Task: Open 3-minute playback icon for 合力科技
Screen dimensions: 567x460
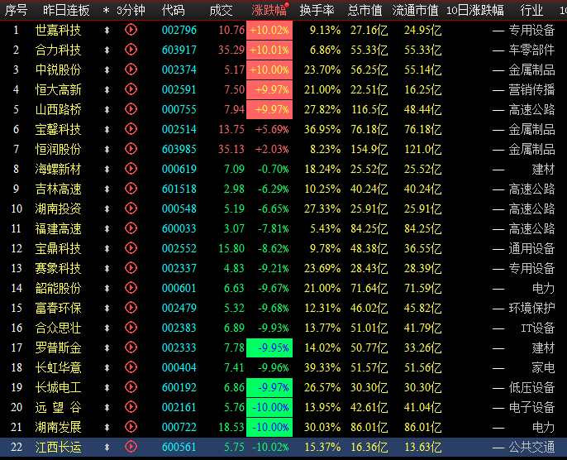Action: pyautogui.click(x=131, y=50)
